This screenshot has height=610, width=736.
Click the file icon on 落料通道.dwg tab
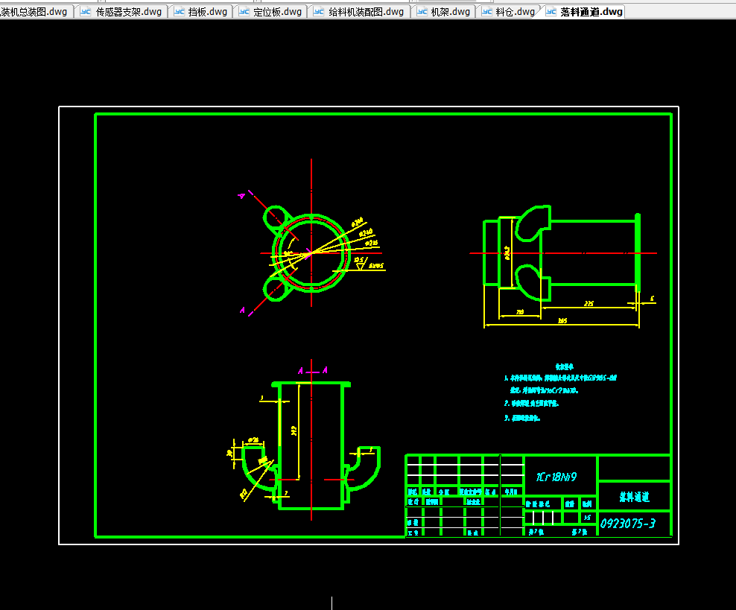point(551,12)
